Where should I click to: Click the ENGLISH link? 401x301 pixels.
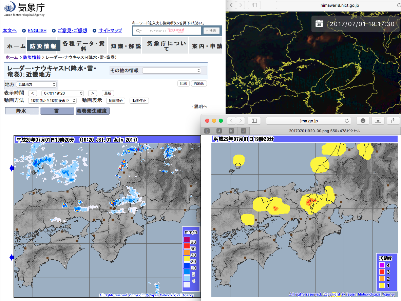pyautogui.click(x=37, y=31)
